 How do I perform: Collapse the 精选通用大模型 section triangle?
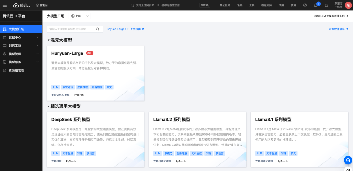point(48,106)
